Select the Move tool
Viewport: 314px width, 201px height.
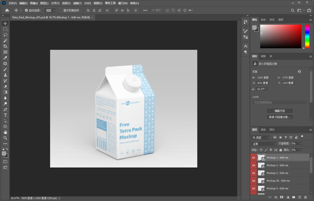click(5, 23)
